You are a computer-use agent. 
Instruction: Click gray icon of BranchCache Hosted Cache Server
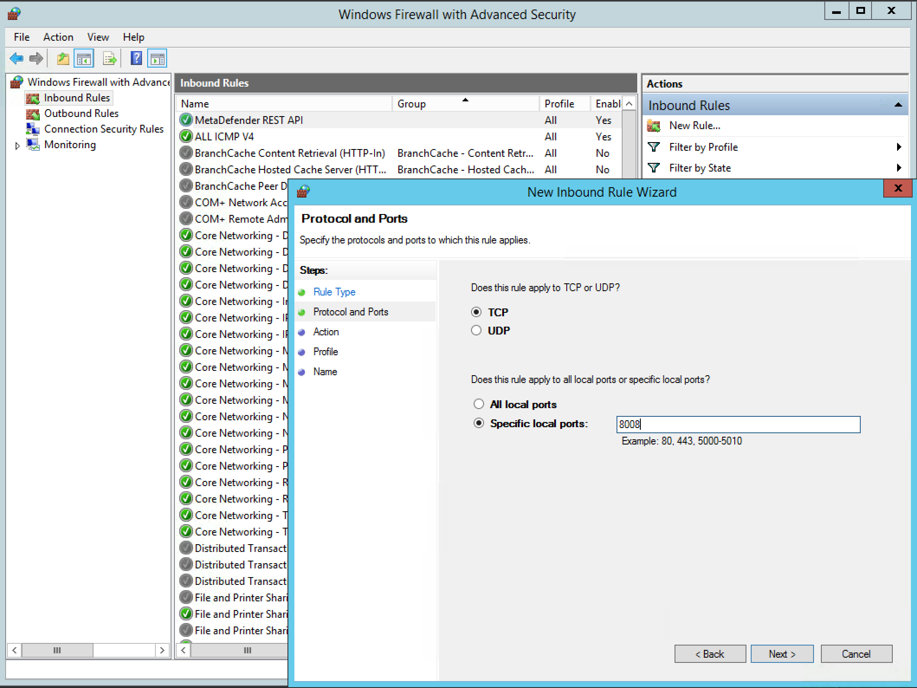[x=186, y=169]
